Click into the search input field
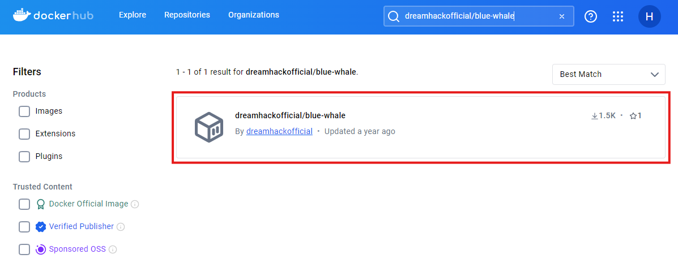Viewport: 678px width, 267px height. click(476, 16)
